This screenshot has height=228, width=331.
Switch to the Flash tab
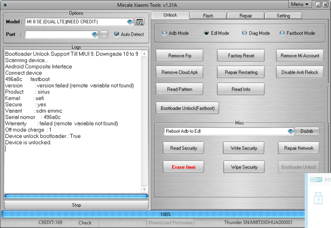click(x=208, y=16)
